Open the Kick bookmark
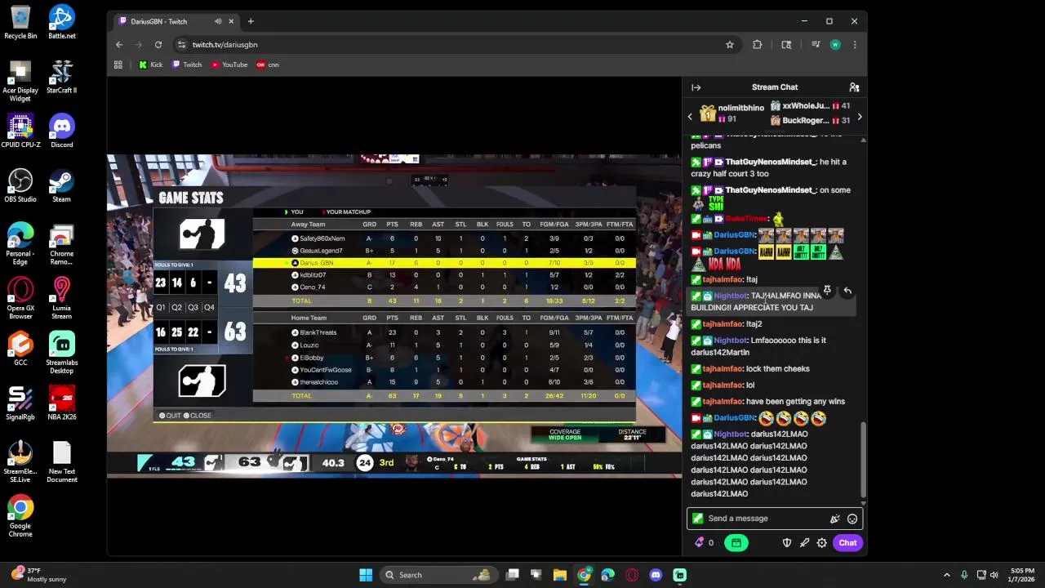Screen dimensions: 1045x588 pos(150,65)
